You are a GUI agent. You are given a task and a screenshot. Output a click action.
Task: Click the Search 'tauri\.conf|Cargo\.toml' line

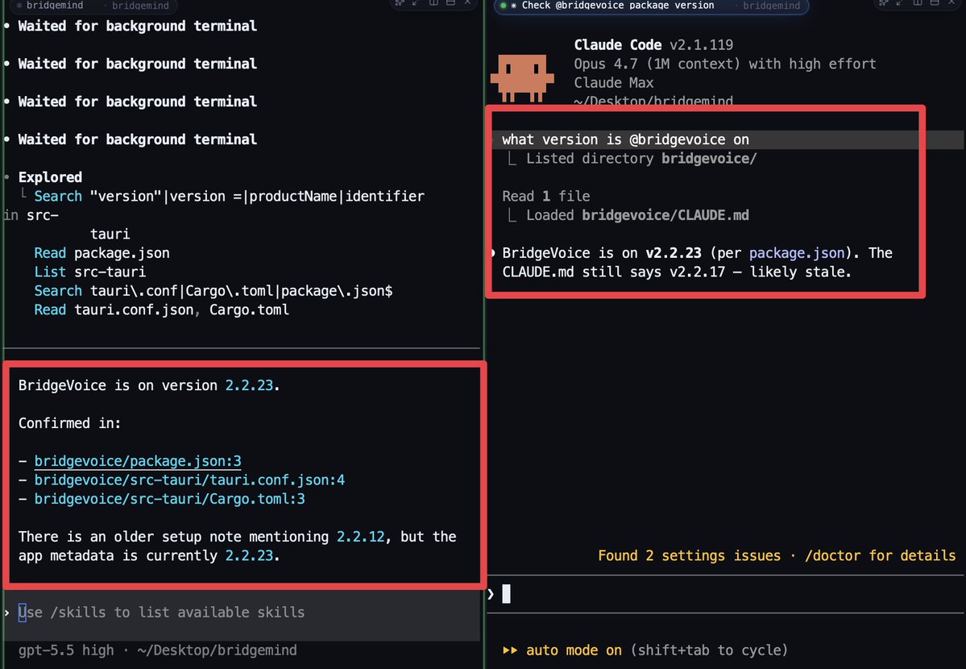214,290
